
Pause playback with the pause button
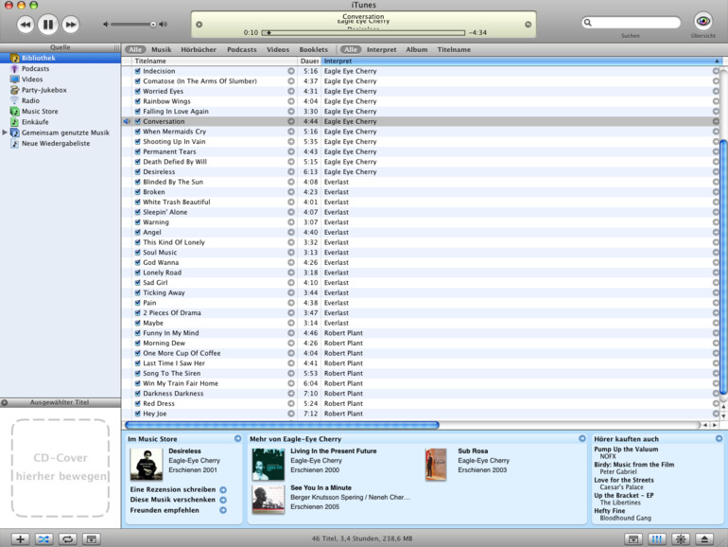(48, 25)
